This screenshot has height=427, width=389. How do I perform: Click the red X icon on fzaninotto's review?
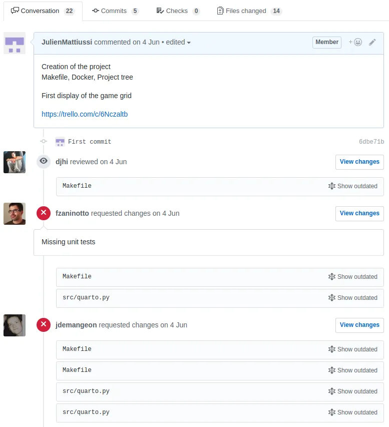tap(44, 213)
